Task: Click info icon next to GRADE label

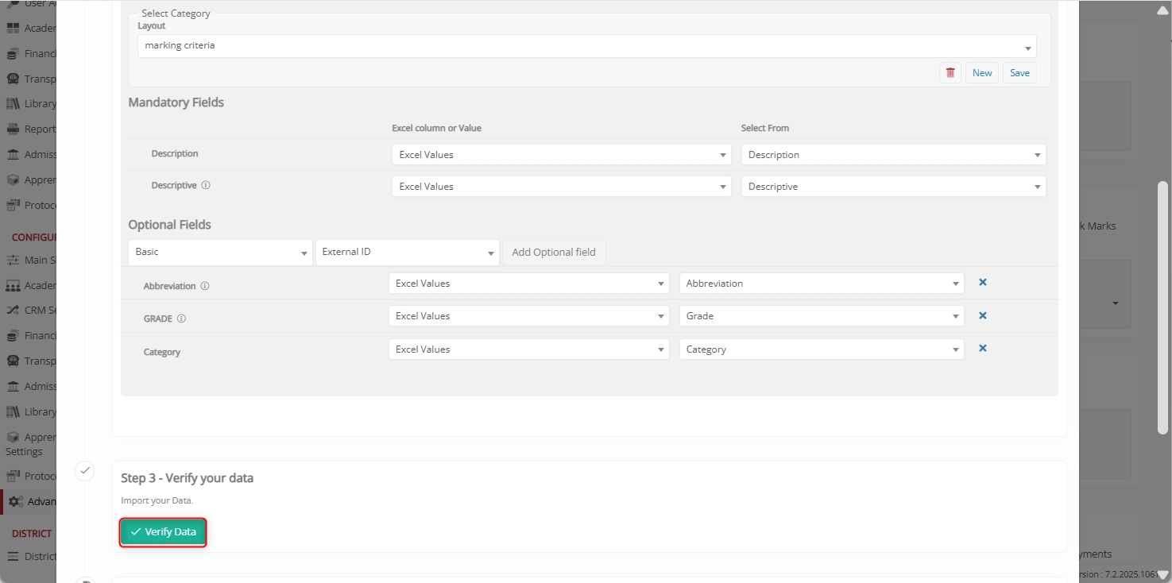Action: (x=181, y=319)
